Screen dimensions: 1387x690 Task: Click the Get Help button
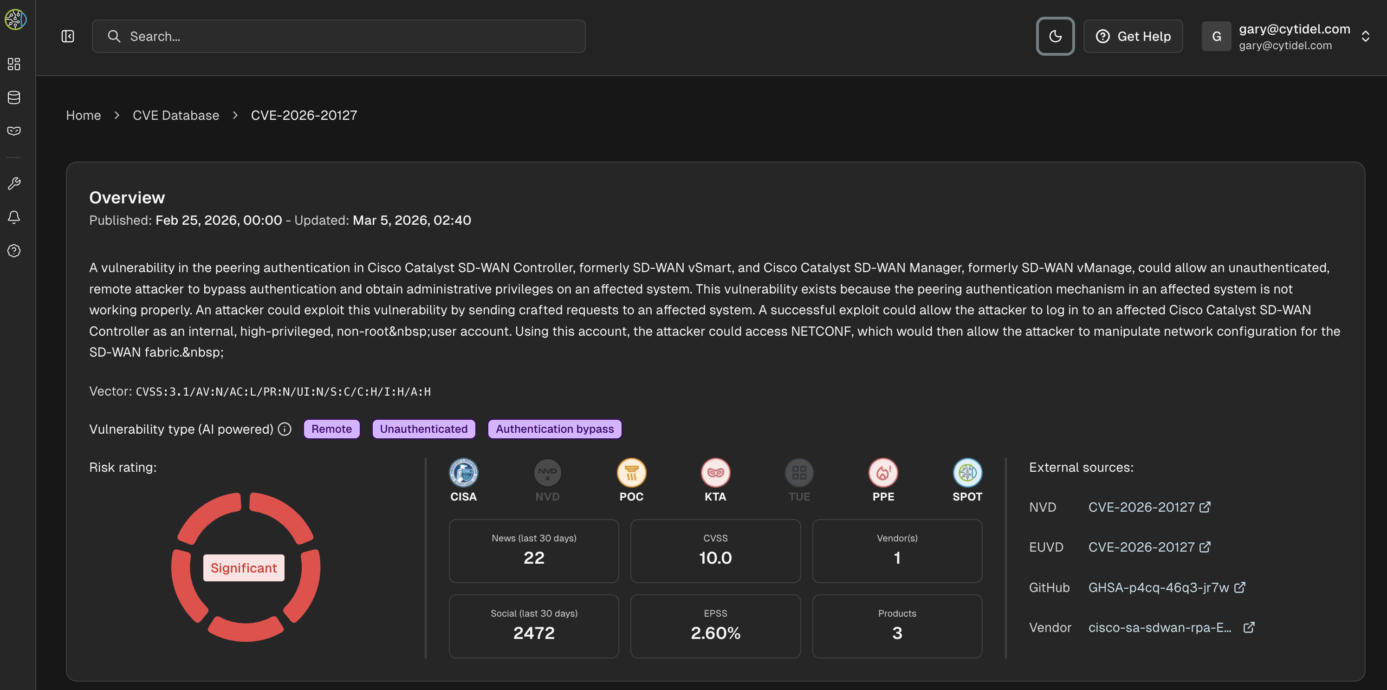click(1133, 36)
